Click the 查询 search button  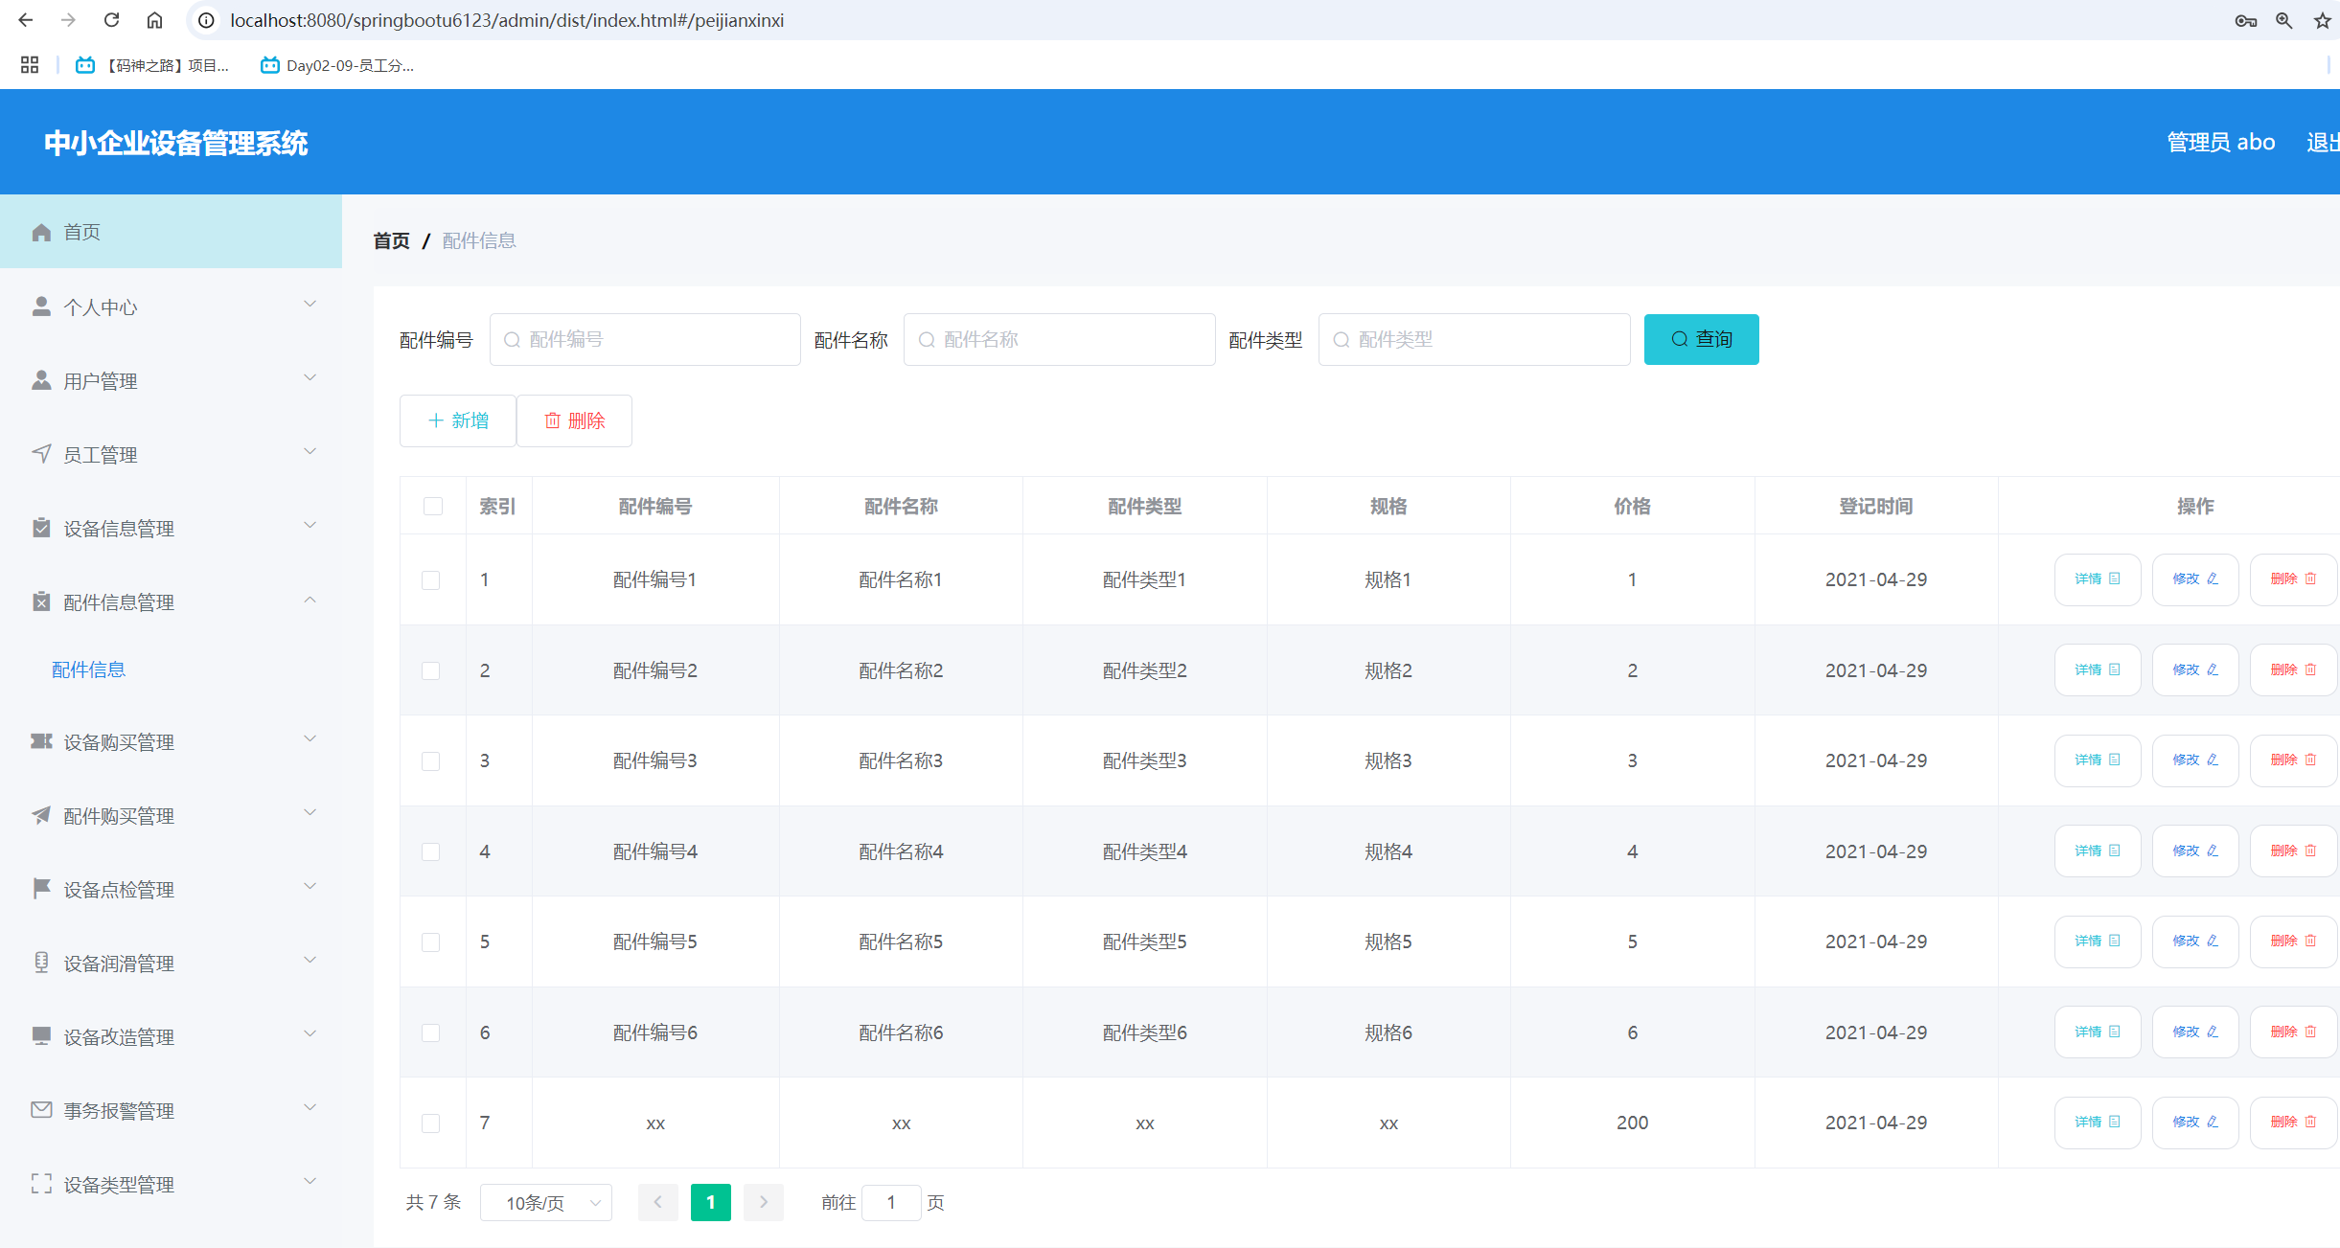pyautogui.click(x=1701, y=339)
